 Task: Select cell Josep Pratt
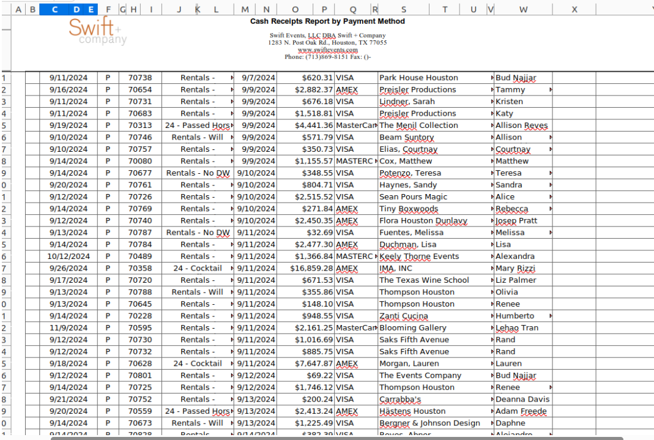click(x=523, y=221)
